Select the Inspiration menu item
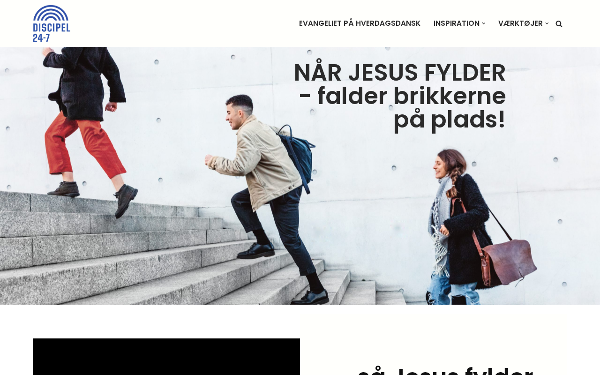Image resolution: width=600 pixels, height=375 pixels. (456, 23)
